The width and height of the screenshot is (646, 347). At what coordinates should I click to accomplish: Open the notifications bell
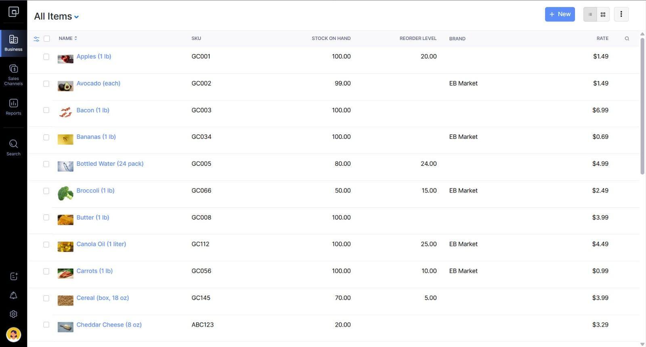pos(13,295)
